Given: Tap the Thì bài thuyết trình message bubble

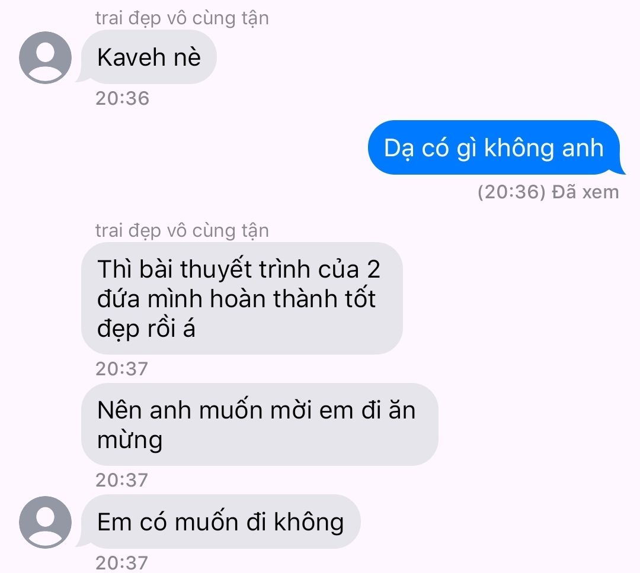Looking at the screenshot, I should (242, 298).
